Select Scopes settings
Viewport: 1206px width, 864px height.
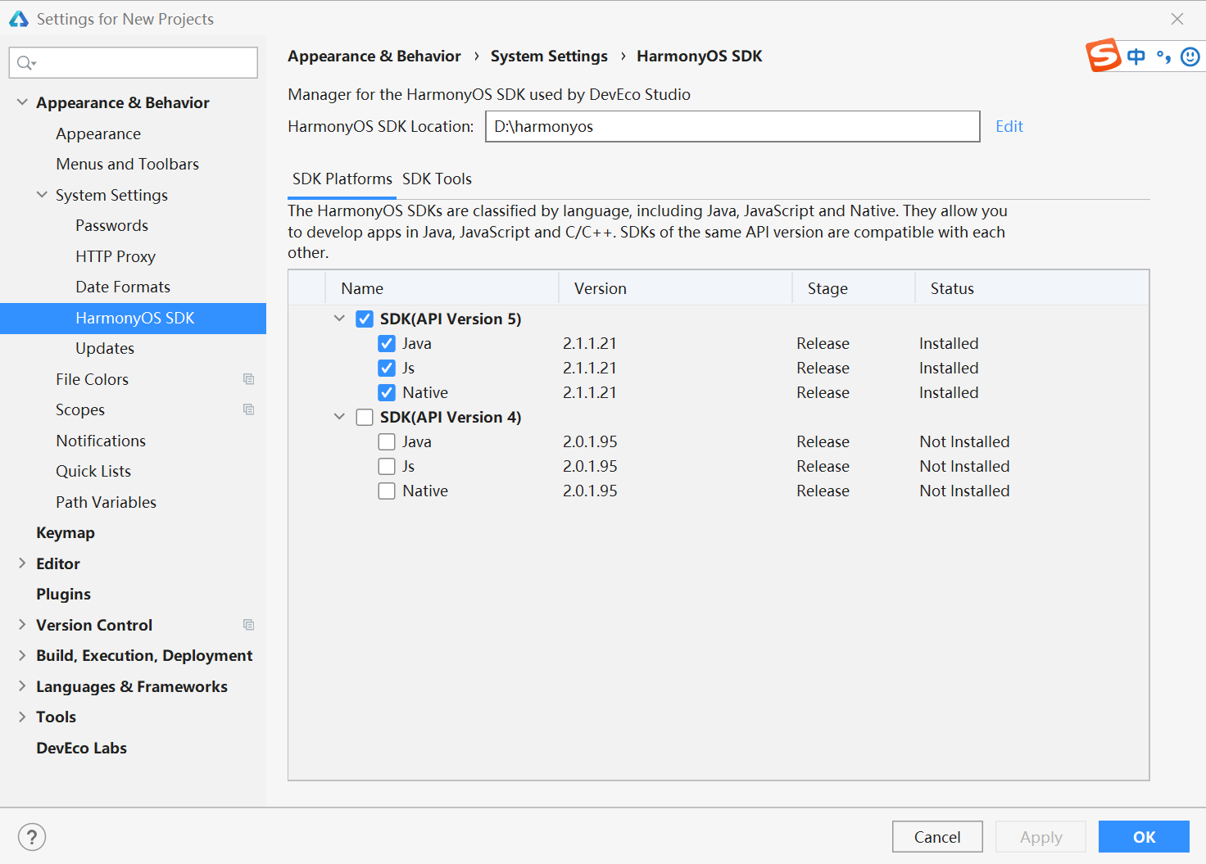point(80,409)
